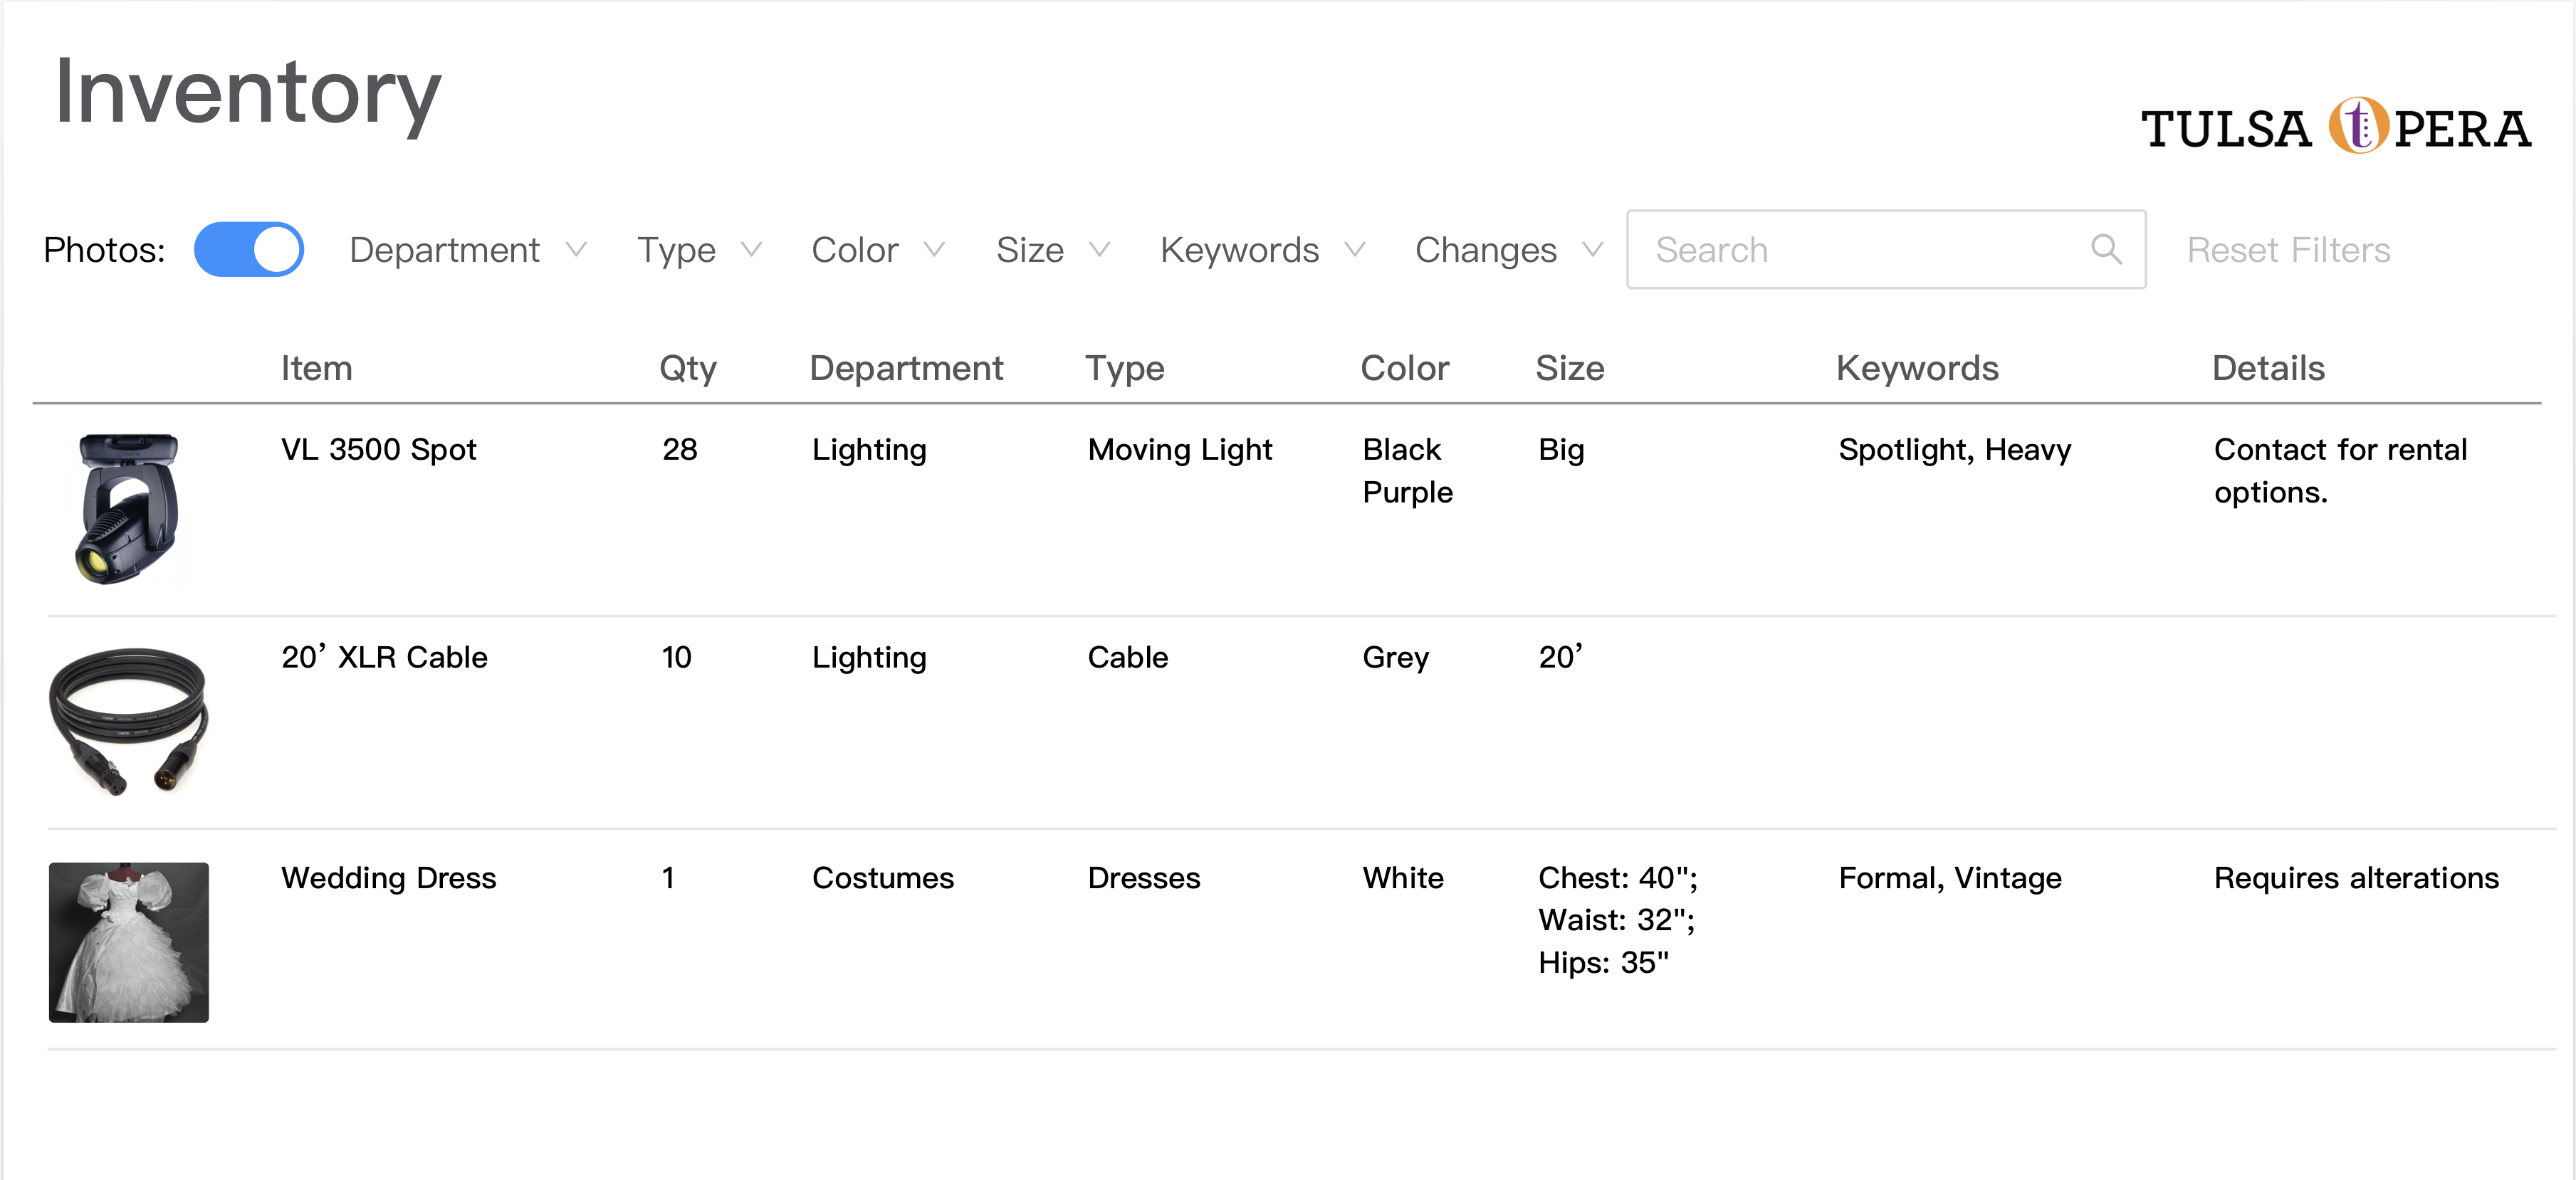
Task: Click quantity 10 for XLR Cable
Action: tap(676, 657)
